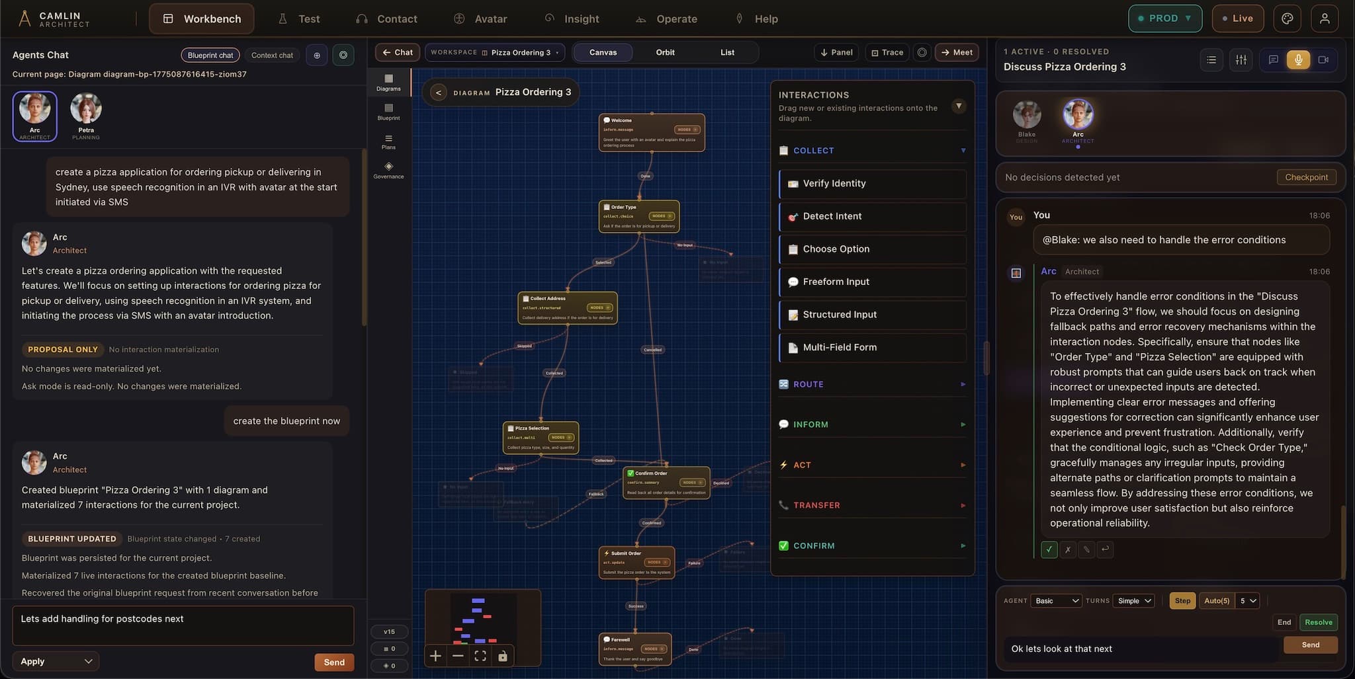Open the Blueprint panel in the sidebar
Image resolution: width=1355 pixels, height=679 pixels.
(389, 112)
